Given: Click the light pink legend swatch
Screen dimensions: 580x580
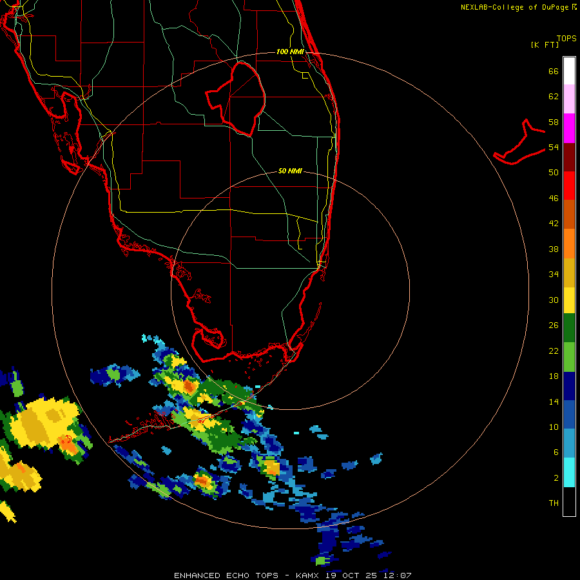Looking at the screenshot, I should (569, 99).
